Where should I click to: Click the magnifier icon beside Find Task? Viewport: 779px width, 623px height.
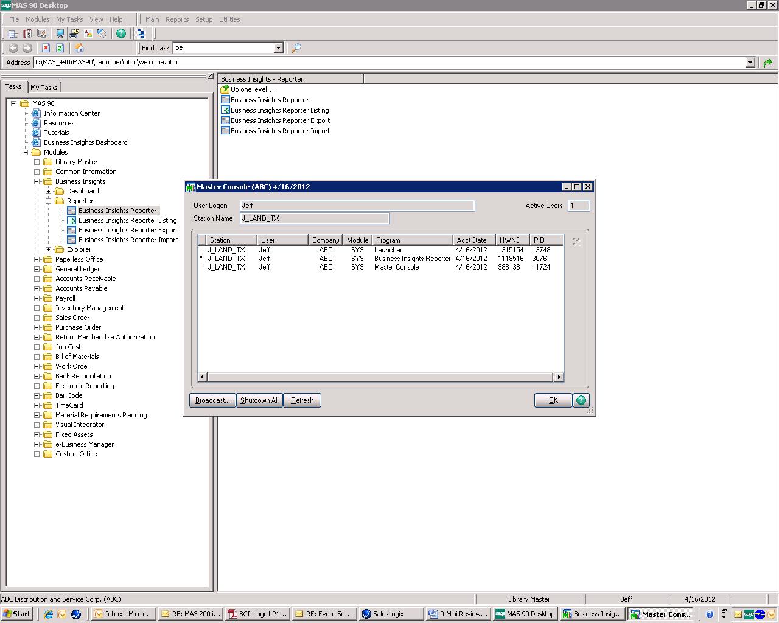(296, 48)
